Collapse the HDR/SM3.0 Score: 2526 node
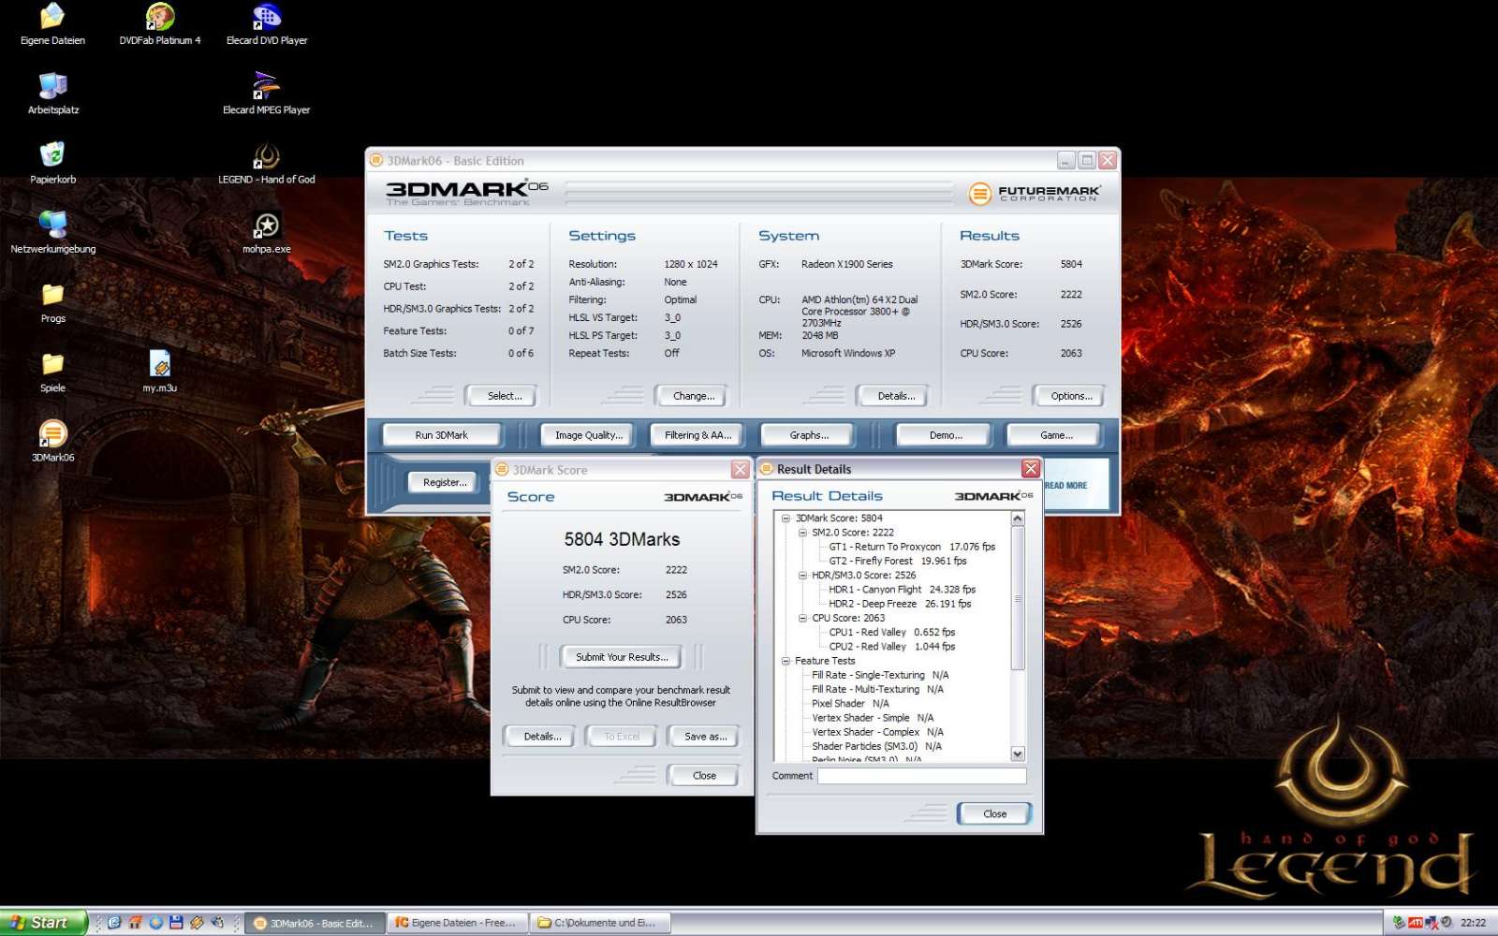 pyautogui.click(x=802, y=576)
